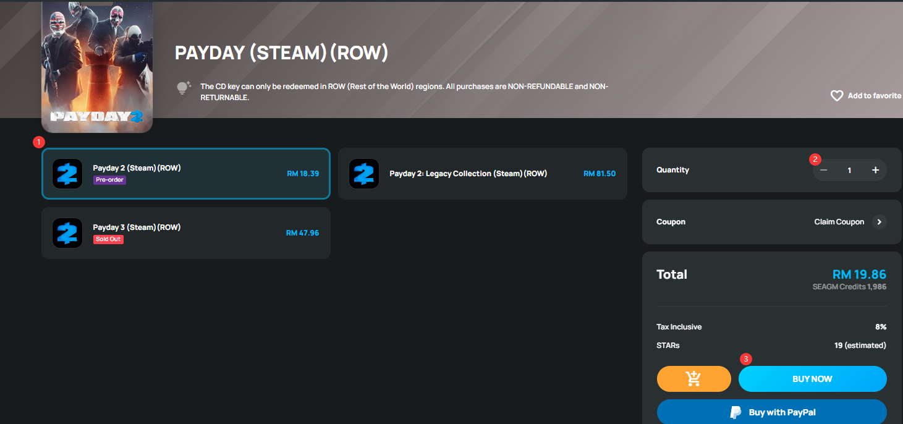Click Buy with PayPal button
The width and height of the screenshot is (903, 424).
point(772,412)
